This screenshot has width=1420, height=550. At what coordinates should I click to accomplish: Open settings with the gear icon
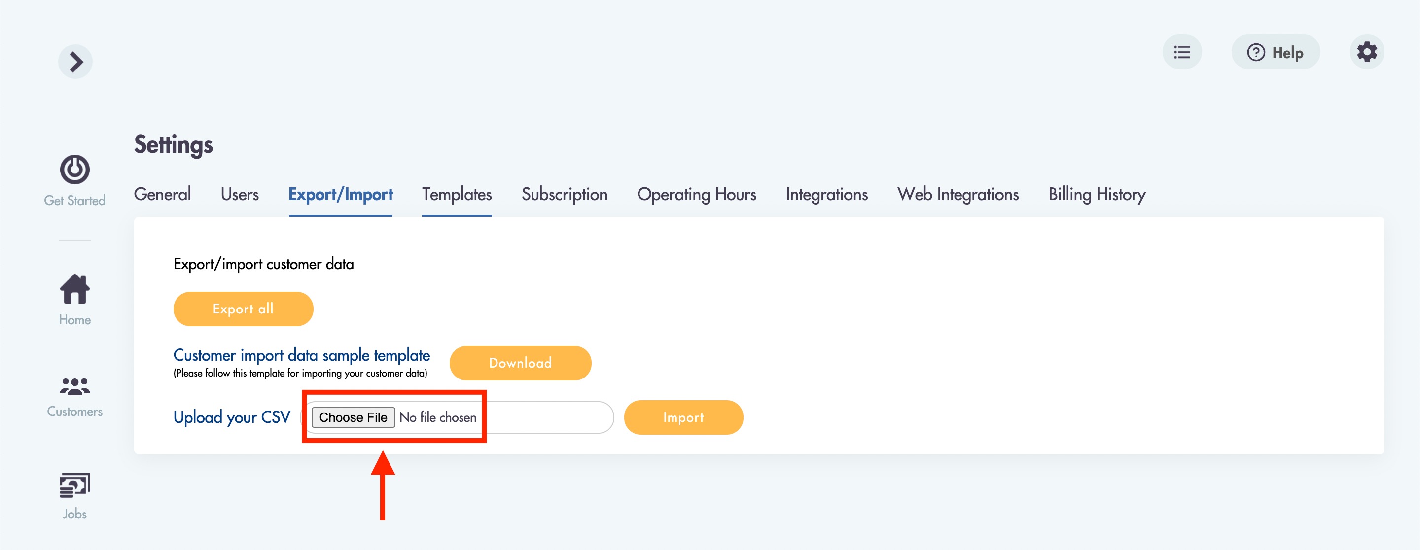pos(1367,52)
